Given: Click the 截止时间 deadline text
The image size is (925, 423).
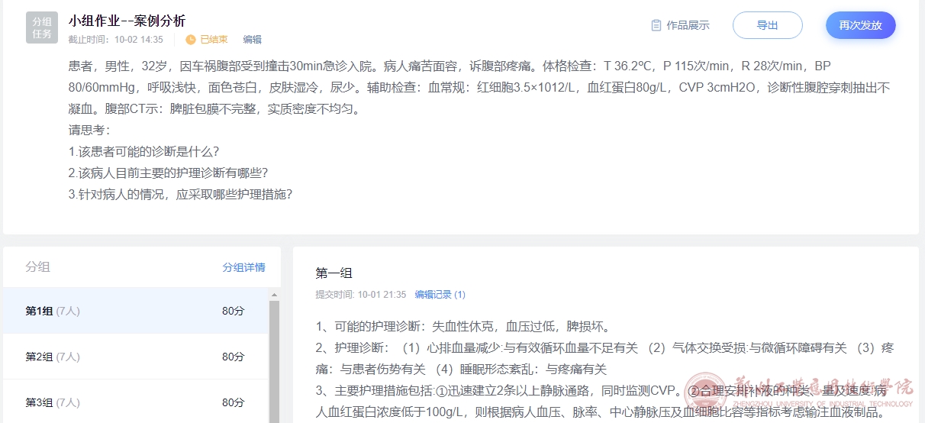Looking at the screenshot, I should tap(116, 40).
